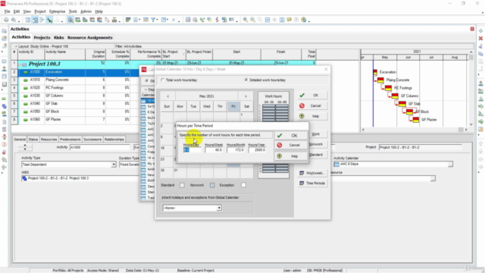
Task: Click the Hours/Month input field
Action: pos(236,150)
